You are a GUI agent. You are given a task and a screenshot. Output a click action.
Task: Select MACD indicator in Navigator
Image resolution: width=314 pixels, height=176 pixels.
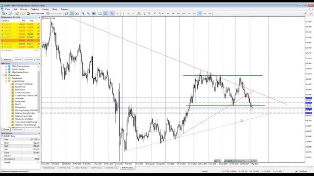point(18,104)
